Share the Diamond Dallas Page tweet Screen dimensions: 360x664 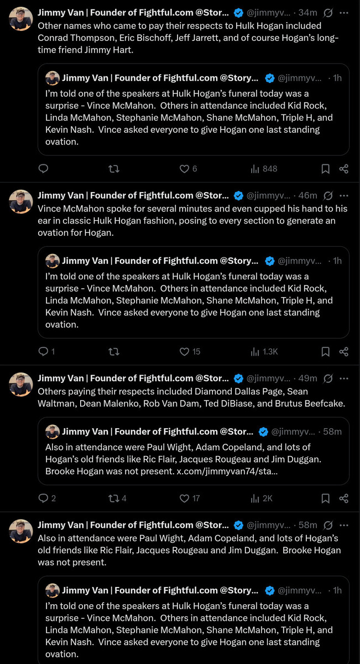343,498
